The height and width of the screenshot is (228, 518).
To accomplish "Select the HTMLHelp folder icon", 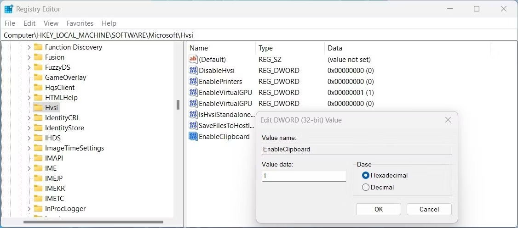I will pyautogui.click(x=38, y=98).
